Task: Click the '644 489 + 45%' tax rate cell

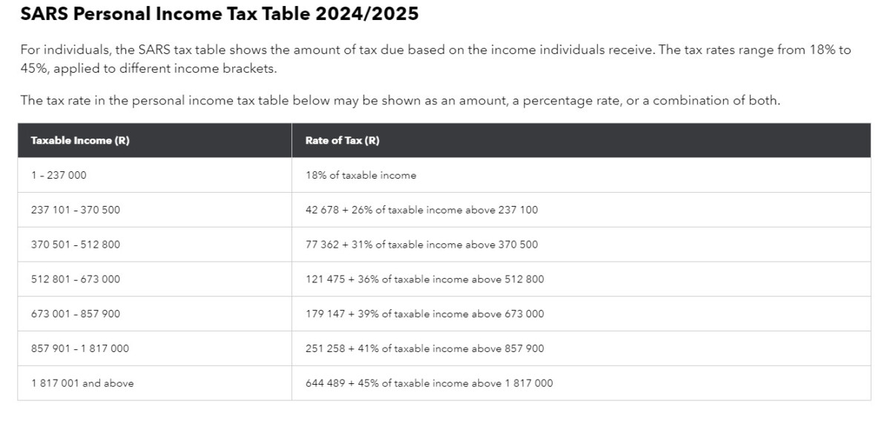Action: (429, 383)
